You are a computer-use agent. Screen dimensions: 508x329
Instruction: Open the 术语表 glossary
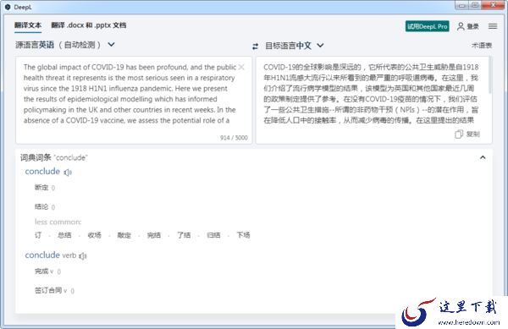(482, 46)
